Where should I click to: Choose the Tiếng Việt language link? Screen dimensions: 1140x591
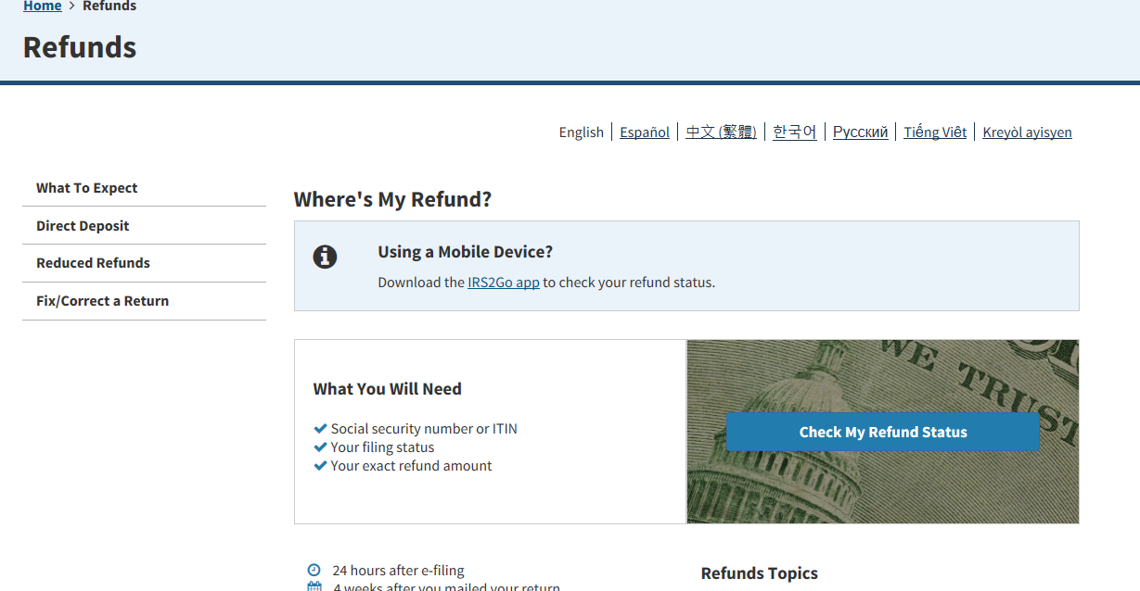pyautogui.click(x=935, y=132)
